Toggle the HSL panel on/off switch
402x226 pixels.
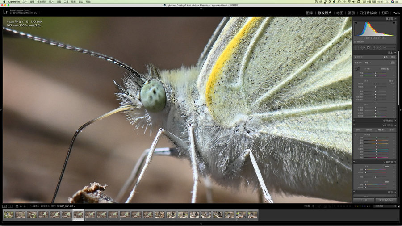(354, 126)
